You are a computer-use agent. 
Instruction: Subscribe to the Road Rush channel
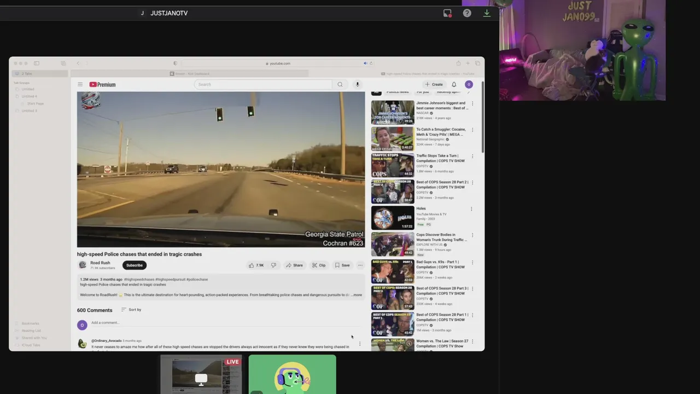tap(135, 265)
